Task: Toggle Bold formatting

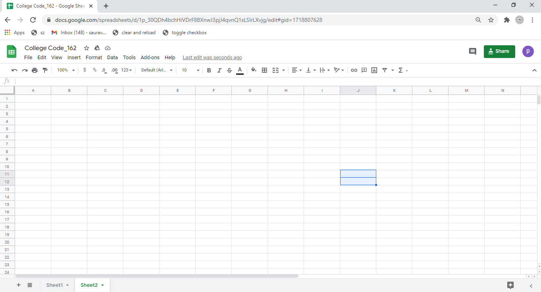Action: 209,70
